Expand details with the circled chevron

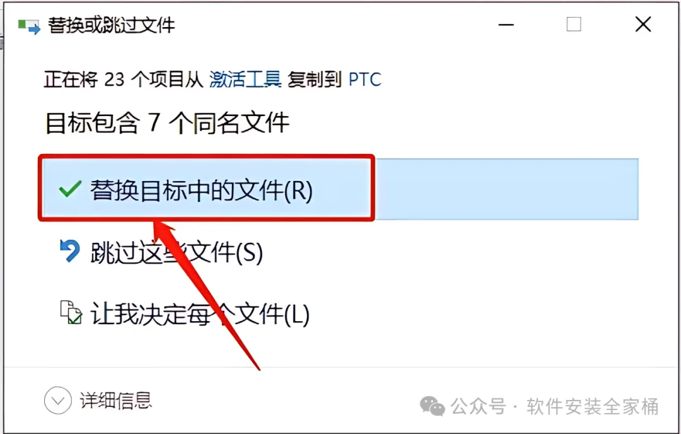pyautogui.click(x=58, y=400)
